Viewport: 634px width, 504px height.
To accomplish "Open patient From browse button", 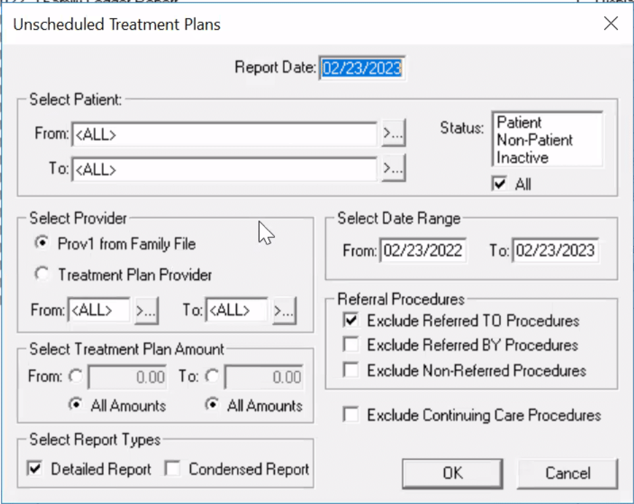I will point(393,133).
